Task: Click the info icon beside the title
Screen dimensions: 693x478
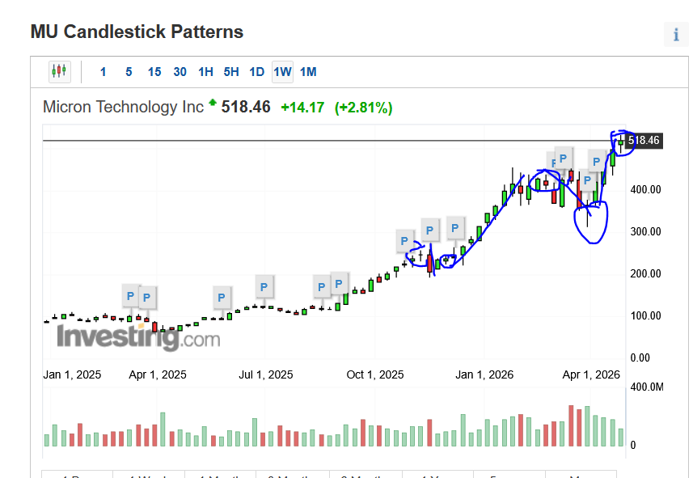Action: pos(676,35)
